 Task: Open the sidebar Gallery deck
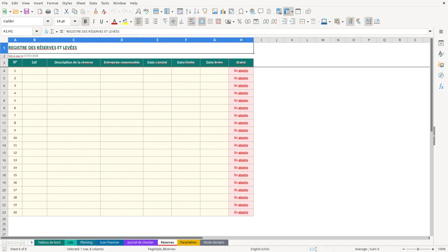(441, 65)
